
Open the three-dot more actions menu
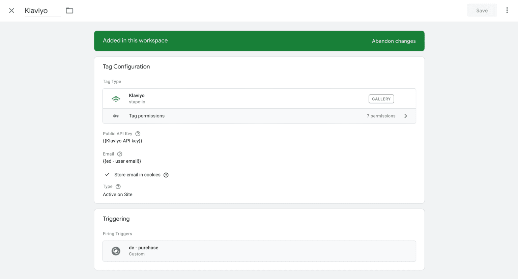pos(507,10)
